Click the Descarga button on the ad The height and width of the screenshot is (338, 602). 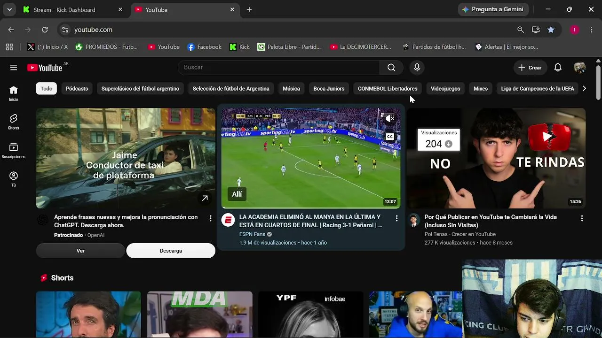[x=171, y=251]
